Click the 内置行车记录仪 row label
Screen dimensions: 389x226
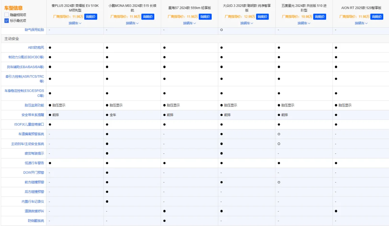click(x=33, y=202)
